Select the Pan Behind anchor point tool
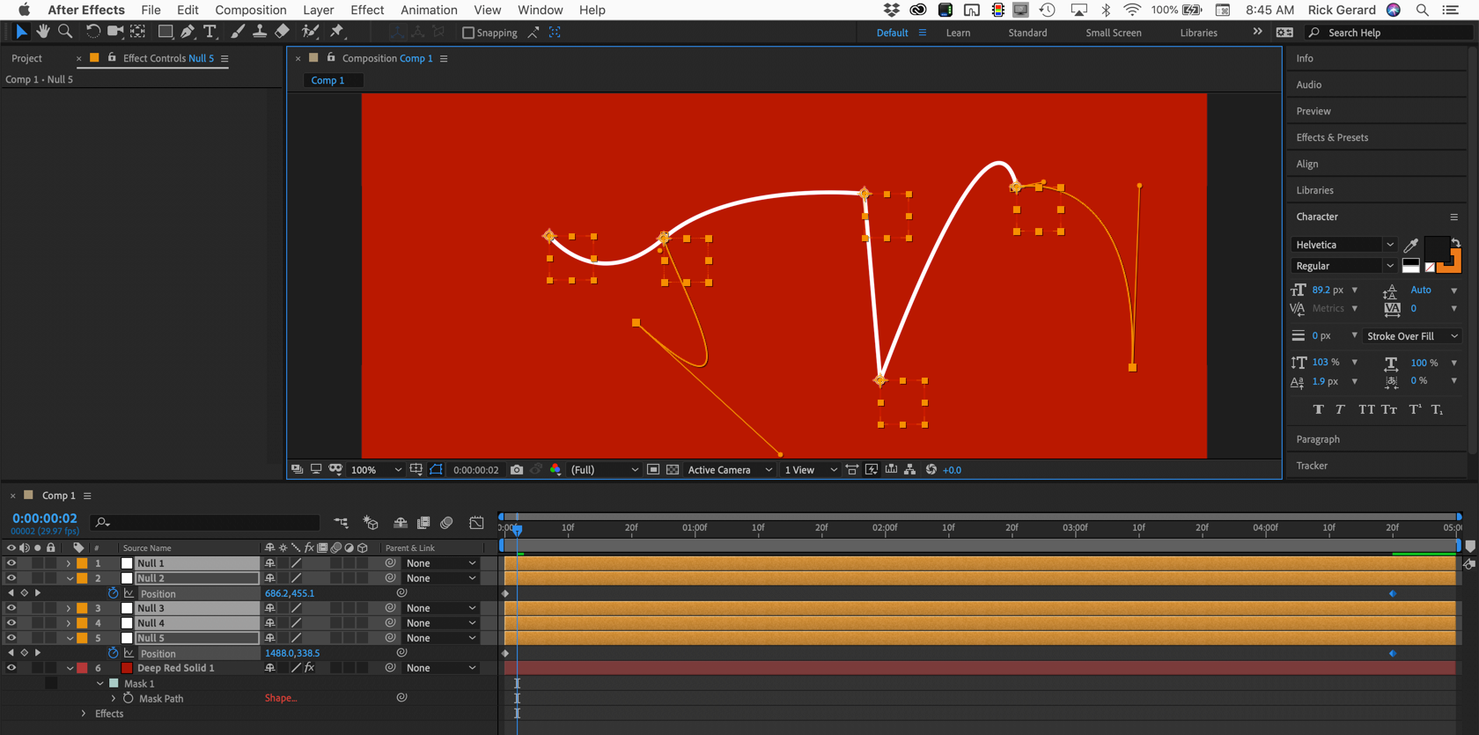Screen dimensions: 1479x735 pyautogui.click(x=138, y=32)
